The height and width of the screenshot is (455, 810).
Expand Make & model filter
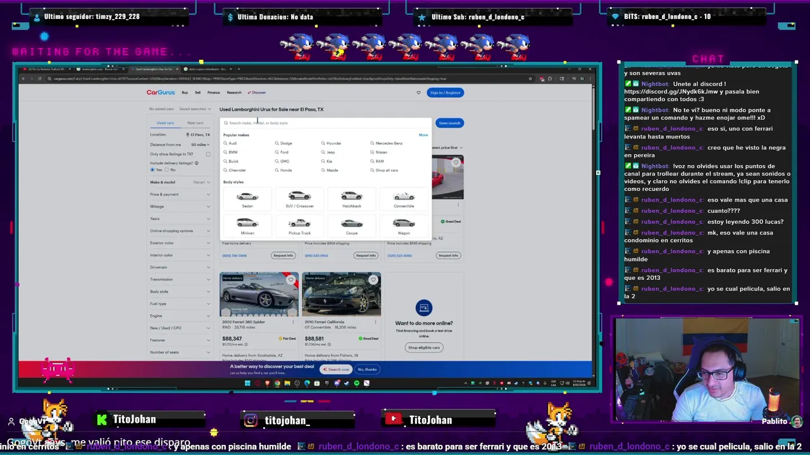[x=180, y=182]
